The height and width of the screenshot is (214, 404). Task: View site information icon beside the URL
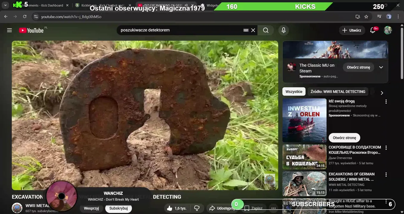coord(36,17)
